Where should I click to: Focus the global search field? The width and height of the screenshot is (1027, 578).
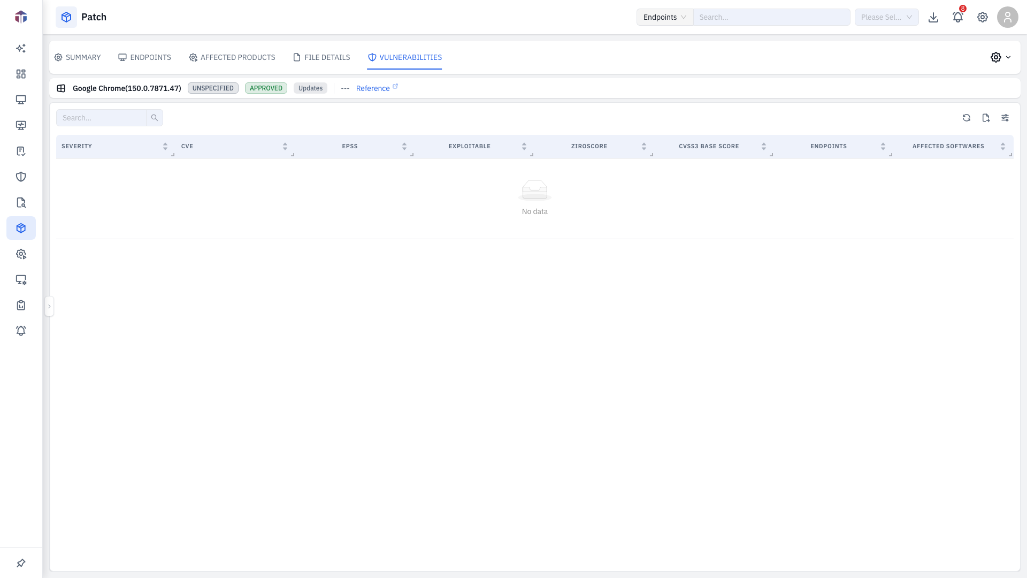pyautogui.click(x=772, y=17)
